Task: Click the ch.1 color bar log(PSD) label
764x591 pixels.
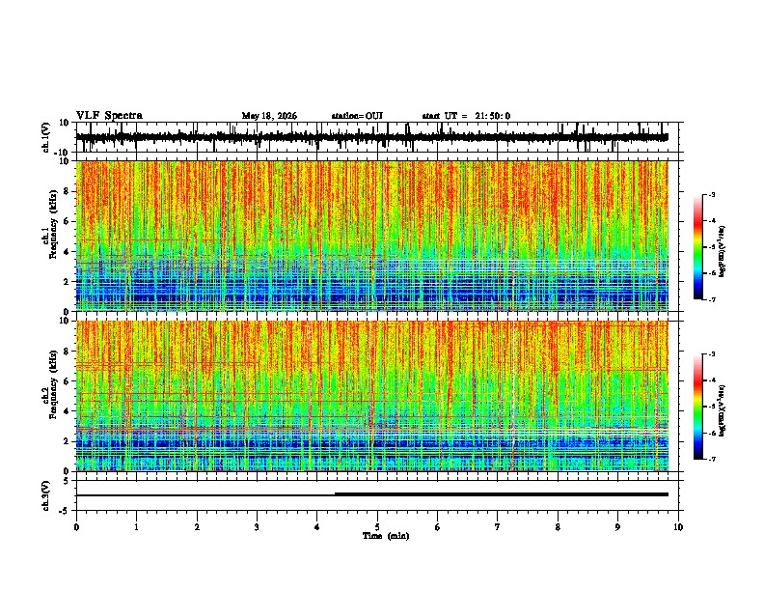Action: click(x=722, y=252)
